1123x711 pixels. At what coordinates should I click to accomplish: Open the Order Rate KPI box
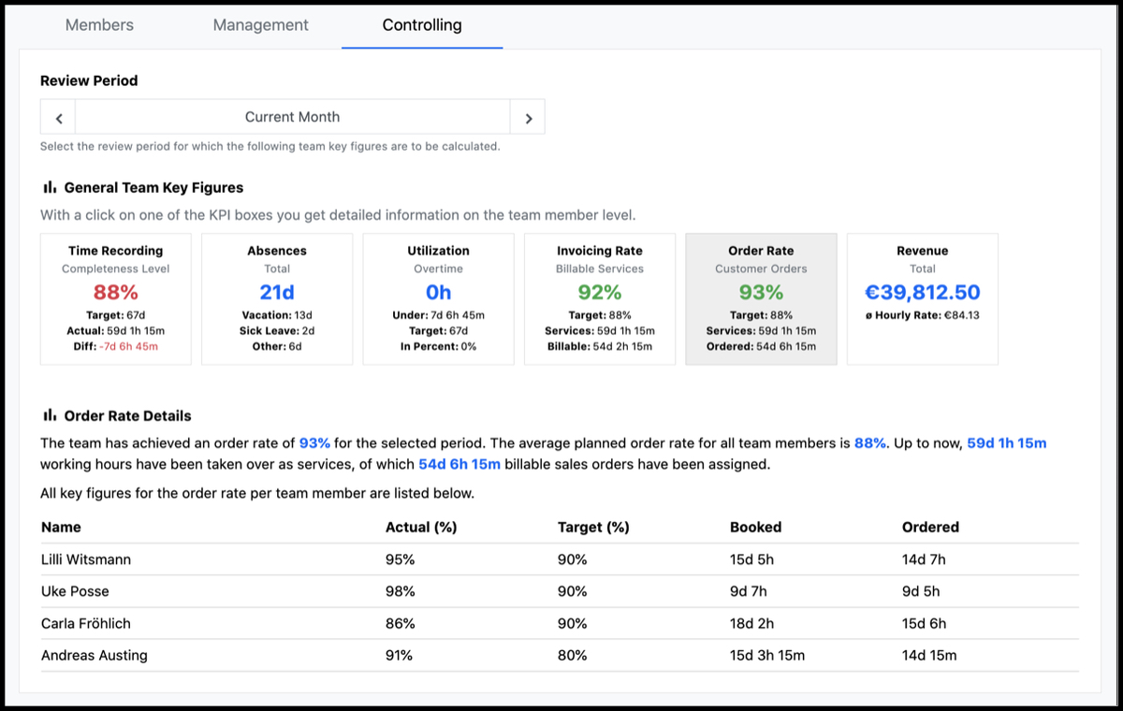coord(761,299)
